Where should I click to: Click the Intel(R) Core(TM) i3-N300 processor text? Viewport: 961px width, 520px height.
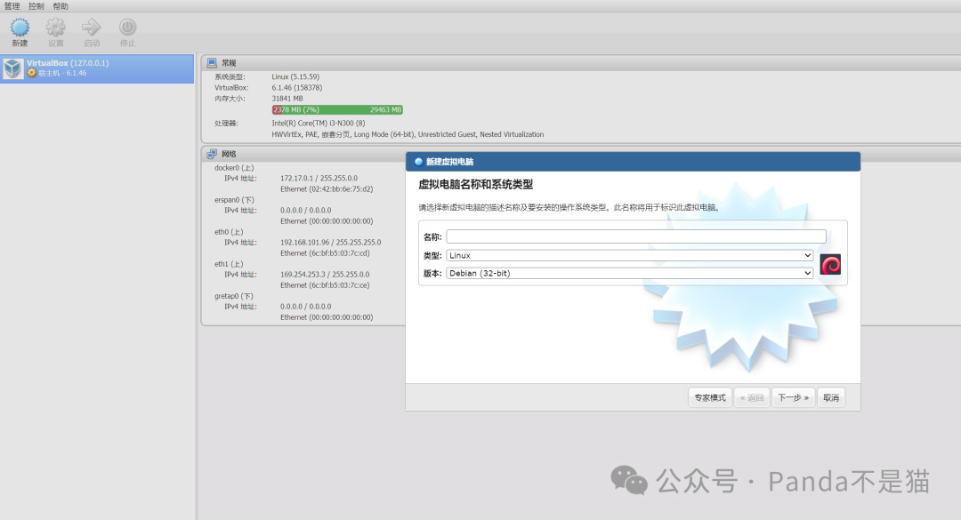click(319, 123)
